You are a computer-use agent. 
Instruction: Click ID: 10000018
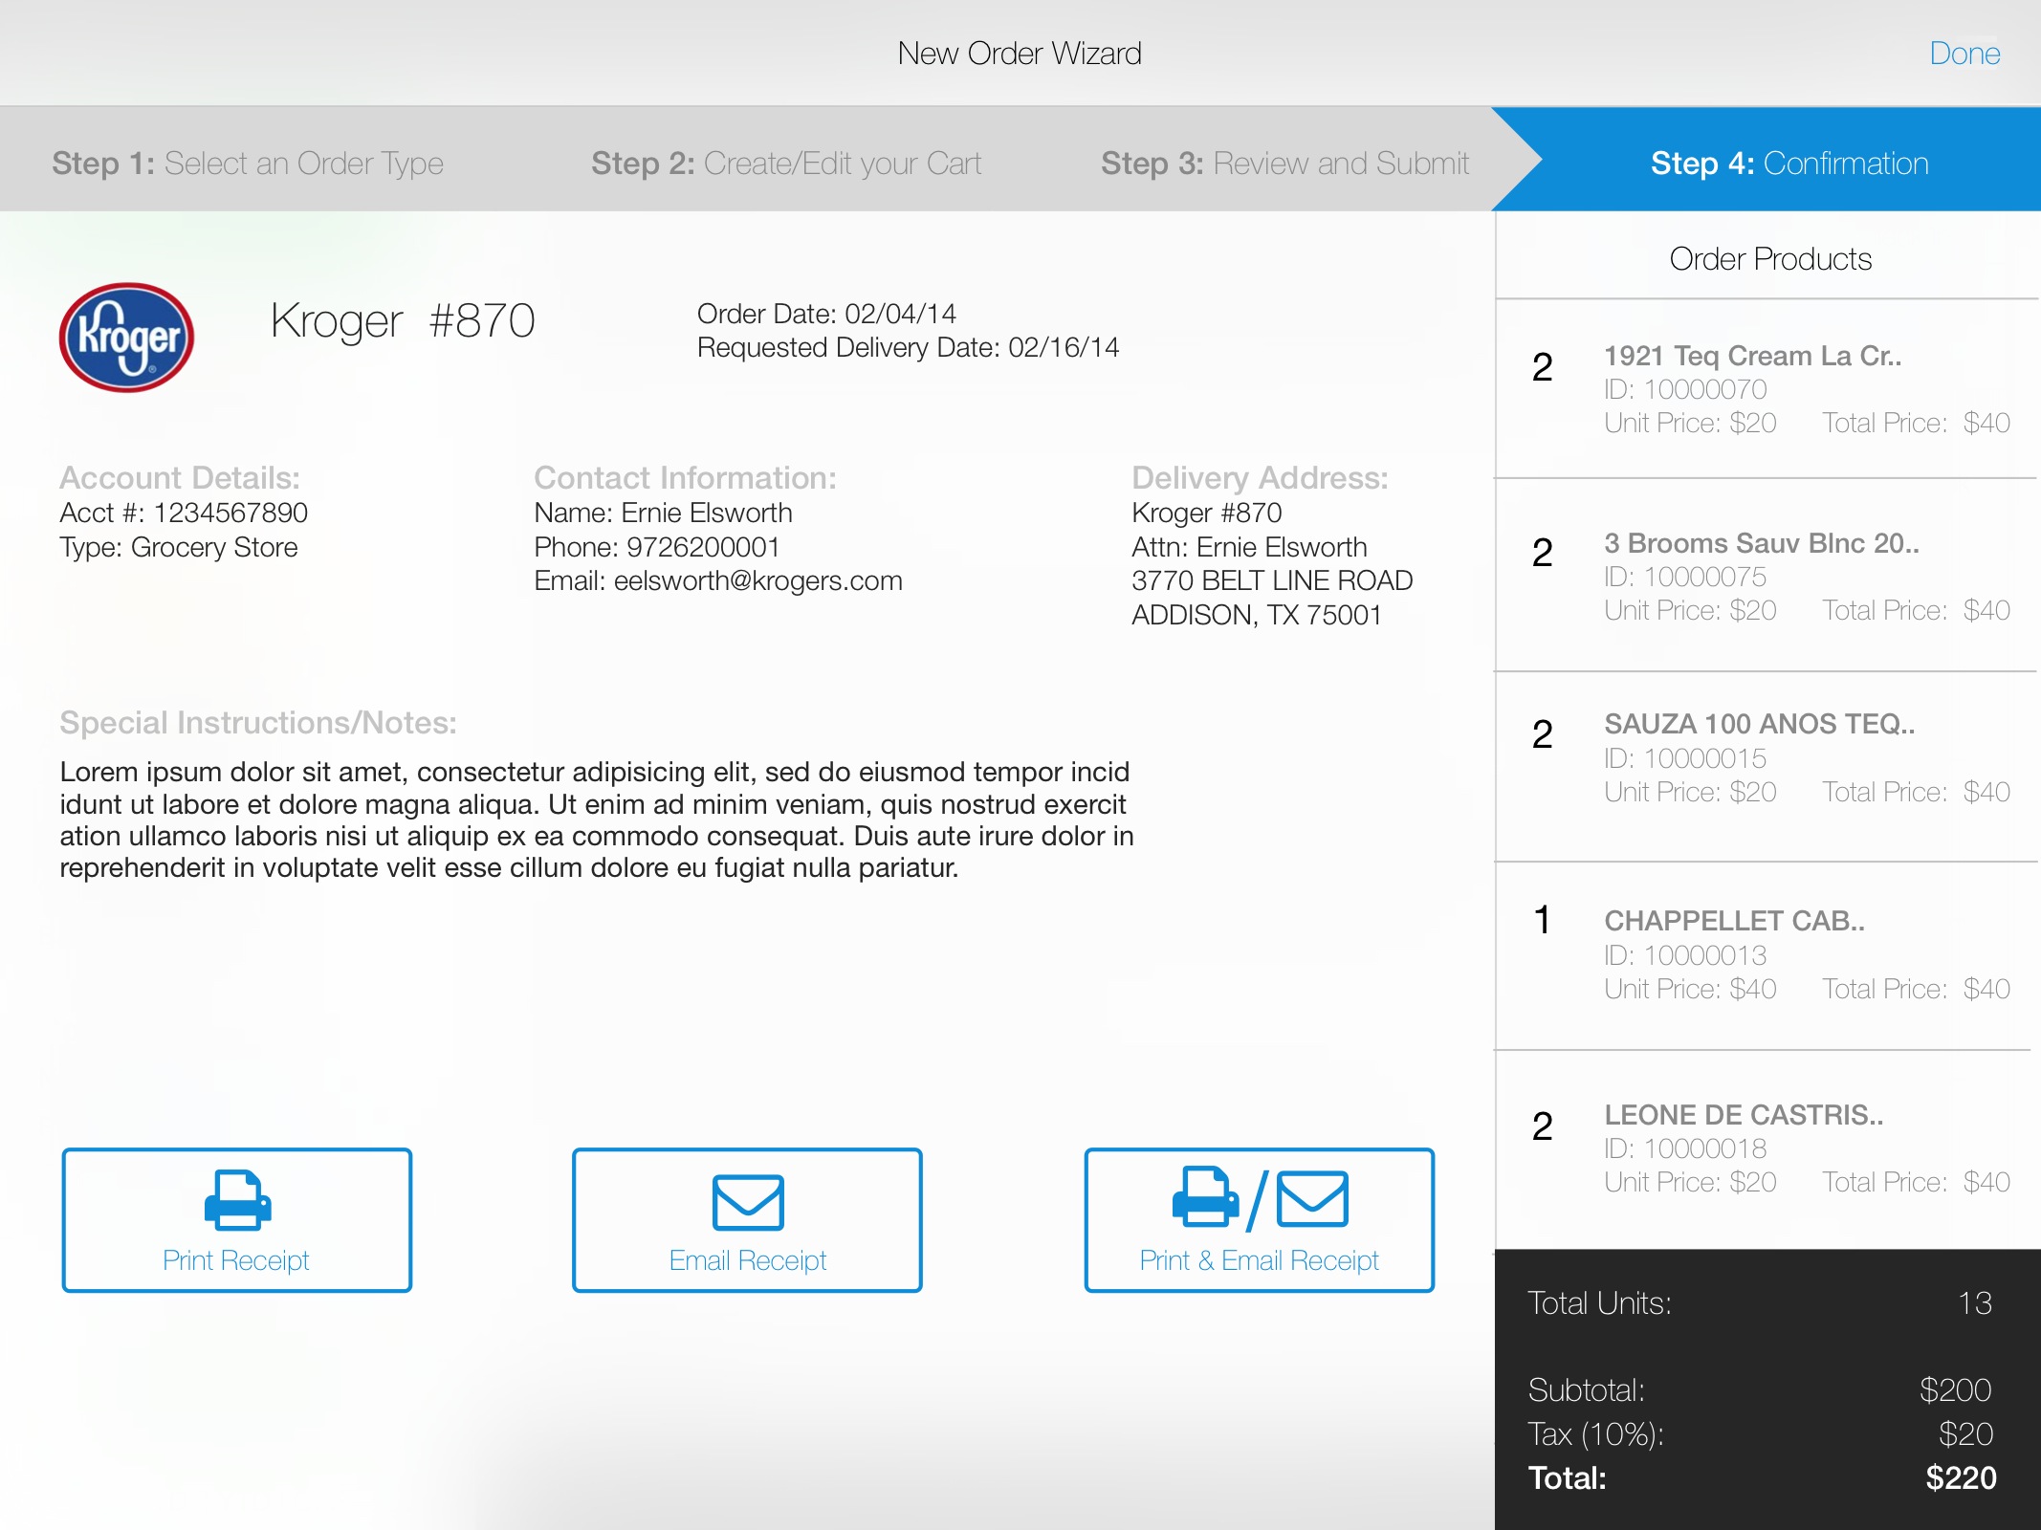pos(1685,1148)
